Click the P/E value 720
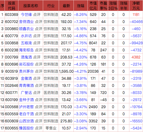The image size is (143, 132). tap(104, 93)
